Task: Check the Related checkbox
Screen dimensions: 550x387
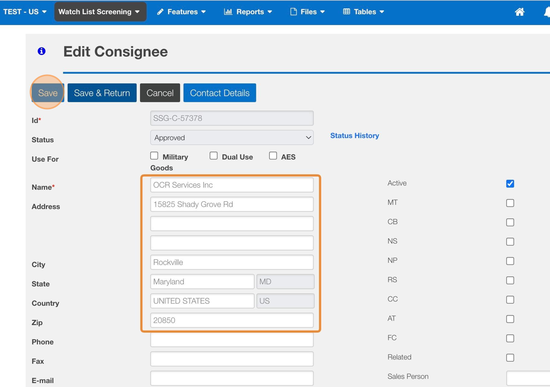Action: coord(510,357)
